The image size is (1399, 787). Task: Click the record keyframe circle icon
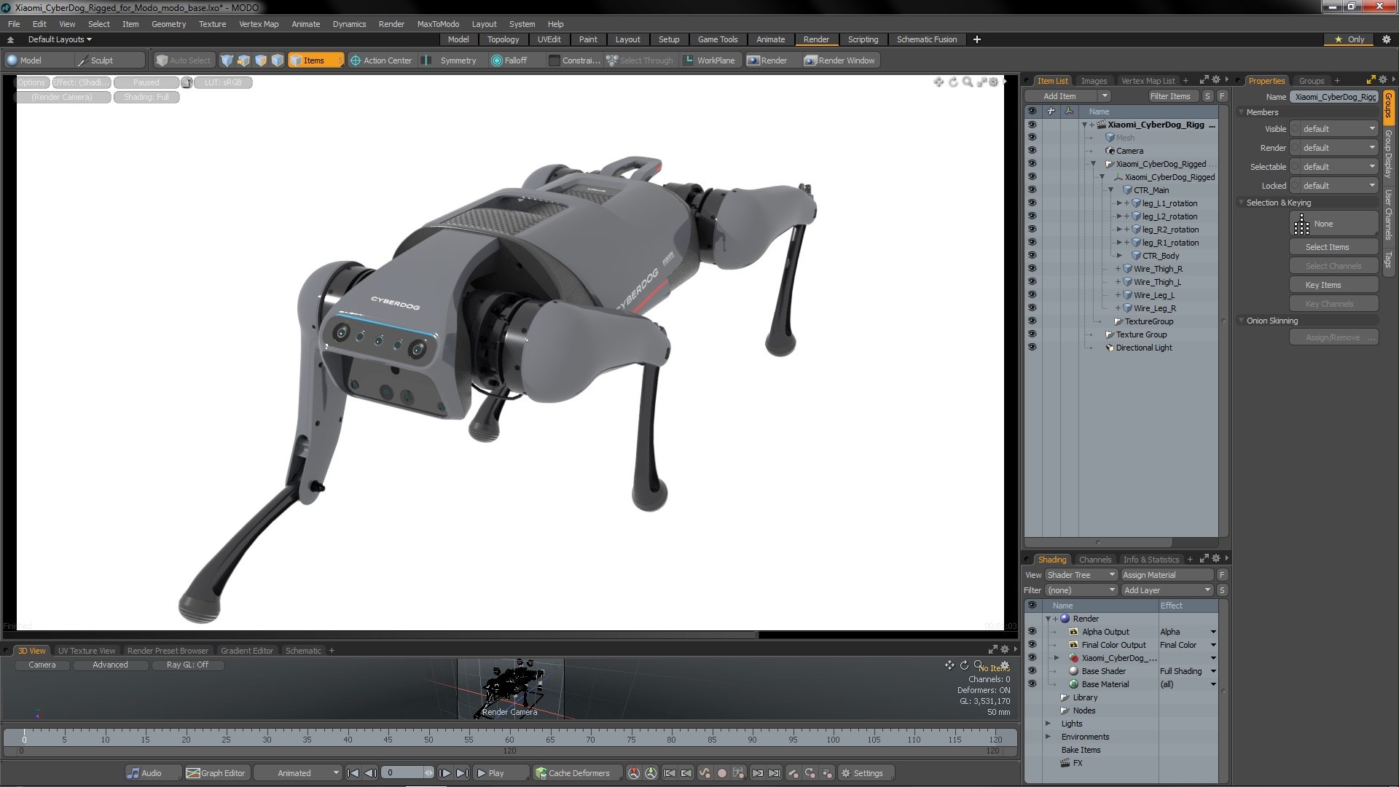tap(721, 773)
